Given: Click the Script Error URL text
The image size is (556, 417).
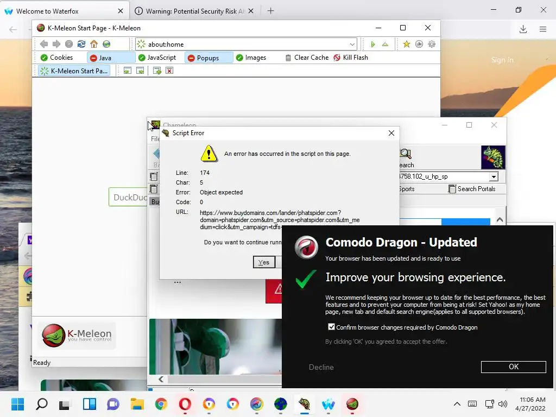Looking at the screenshot, I should coord(280,220).
